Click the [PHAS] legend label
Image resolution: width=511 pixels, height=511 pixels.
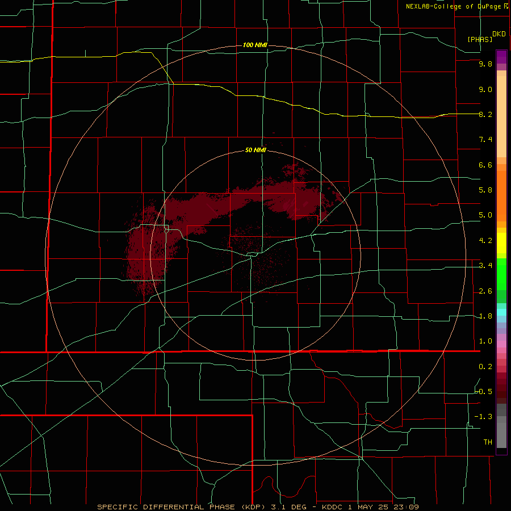click(480, 39)
